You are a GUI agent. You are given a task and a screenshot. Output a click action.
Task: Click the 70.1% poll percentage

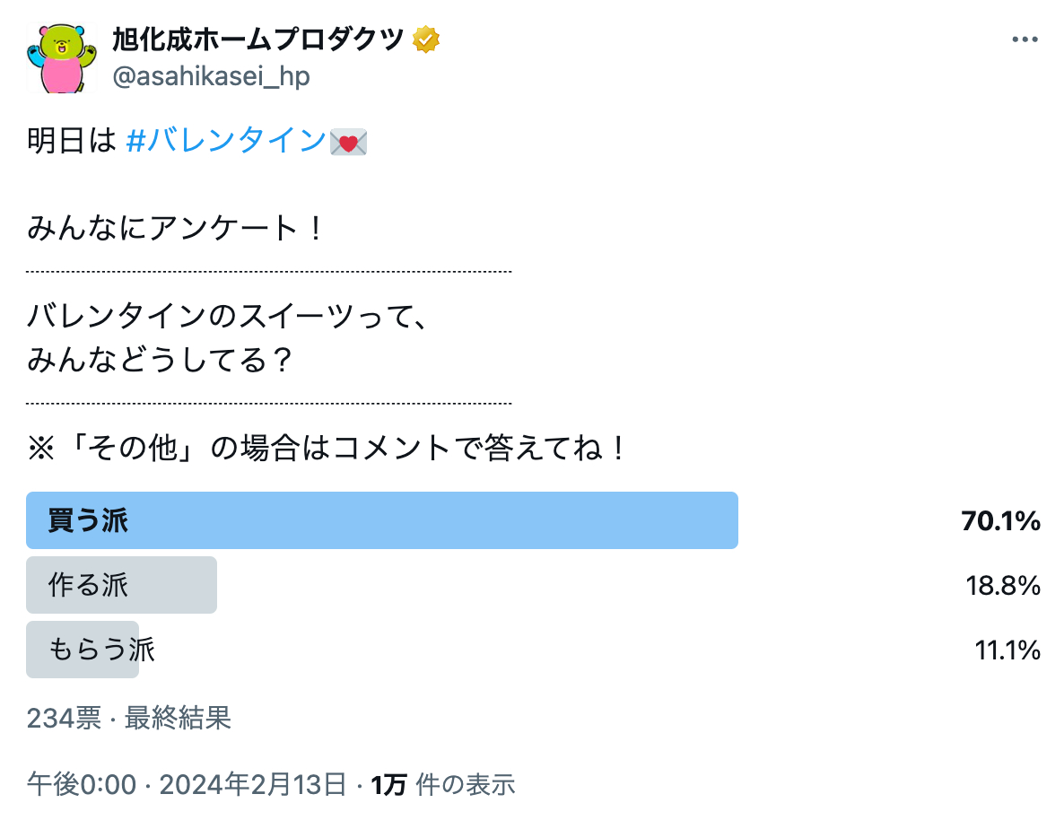1000,521
